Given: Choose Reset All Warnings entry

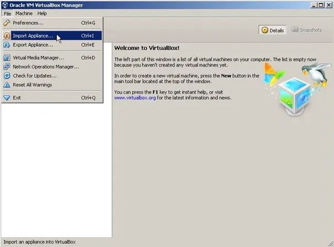Looking at the screenshot, I should pyautogui.click(x=52, y=85).
